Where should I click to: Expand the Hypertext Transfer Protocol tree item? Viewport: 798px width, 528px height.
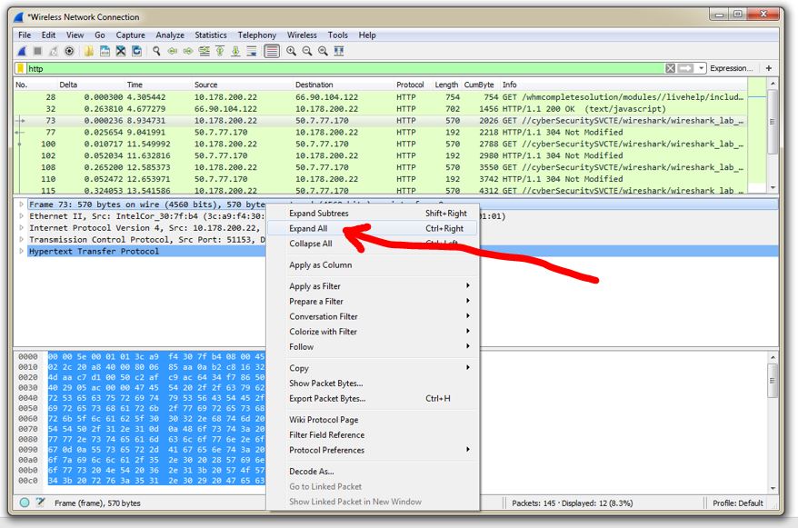(x=21, y=251)
